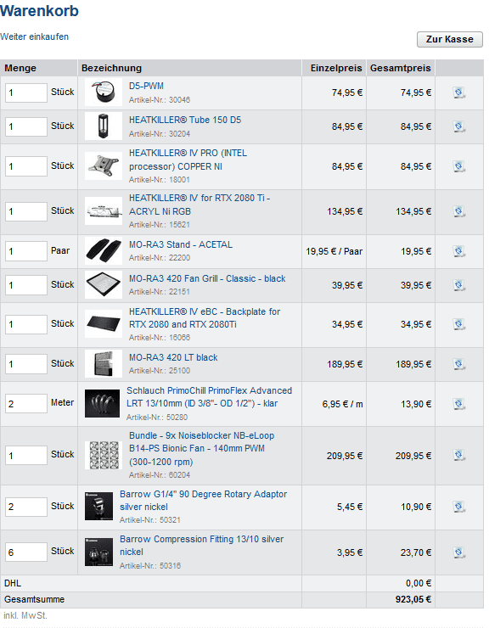This screenshot has width=489, height=628.
Task: Open HEATKILLER IV PRO COPPER NI product link
Action: tap(188, 160)
